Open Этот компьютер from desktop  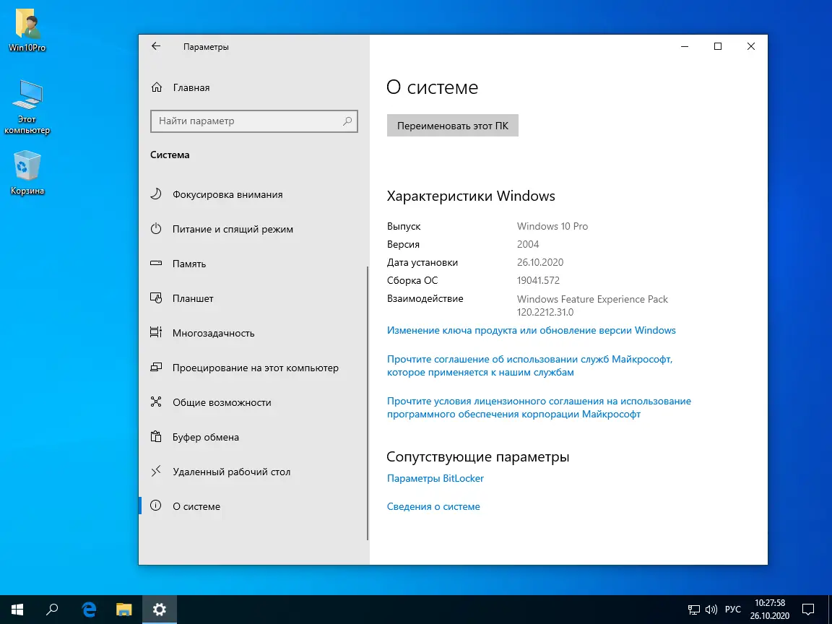27,107
